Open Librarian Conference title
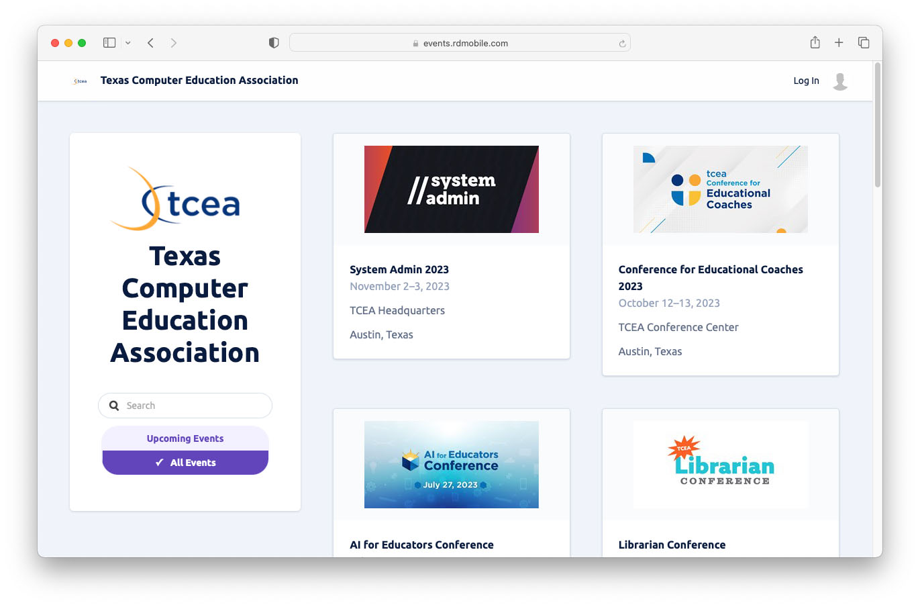920x607 pixels. [x=672, y=545]
